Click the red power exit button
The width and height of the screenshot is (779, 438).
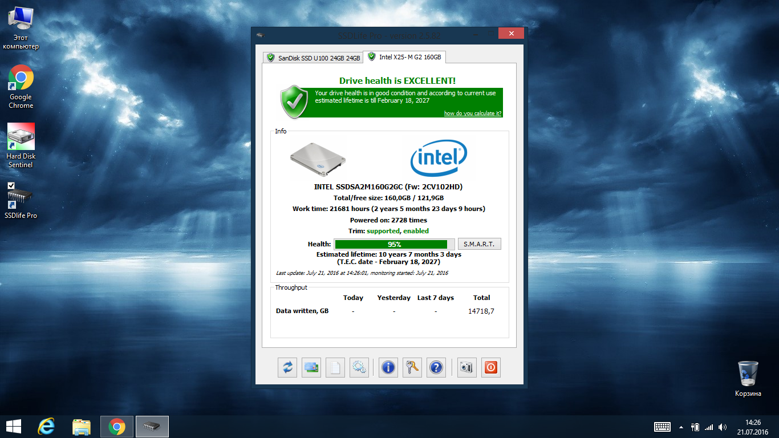click(x=490, y=367)
